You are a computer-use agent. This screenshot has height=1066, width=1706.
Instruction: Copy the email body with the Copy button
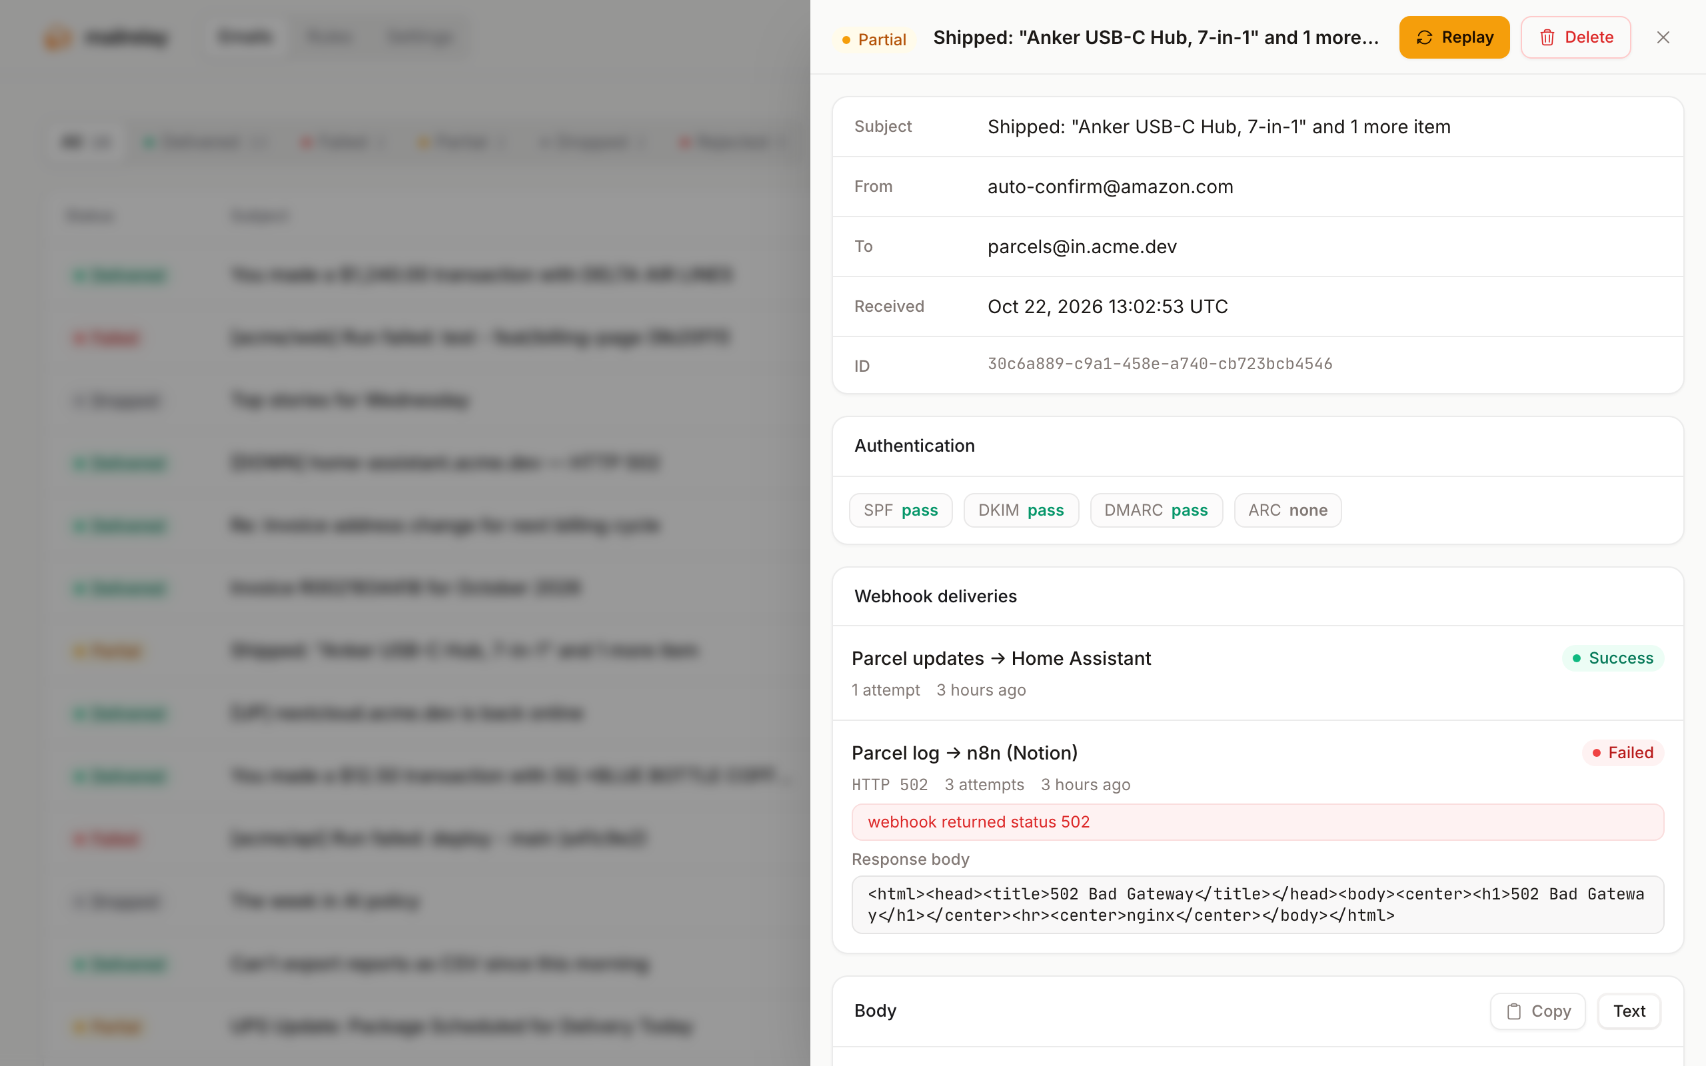[1537, 1011]
